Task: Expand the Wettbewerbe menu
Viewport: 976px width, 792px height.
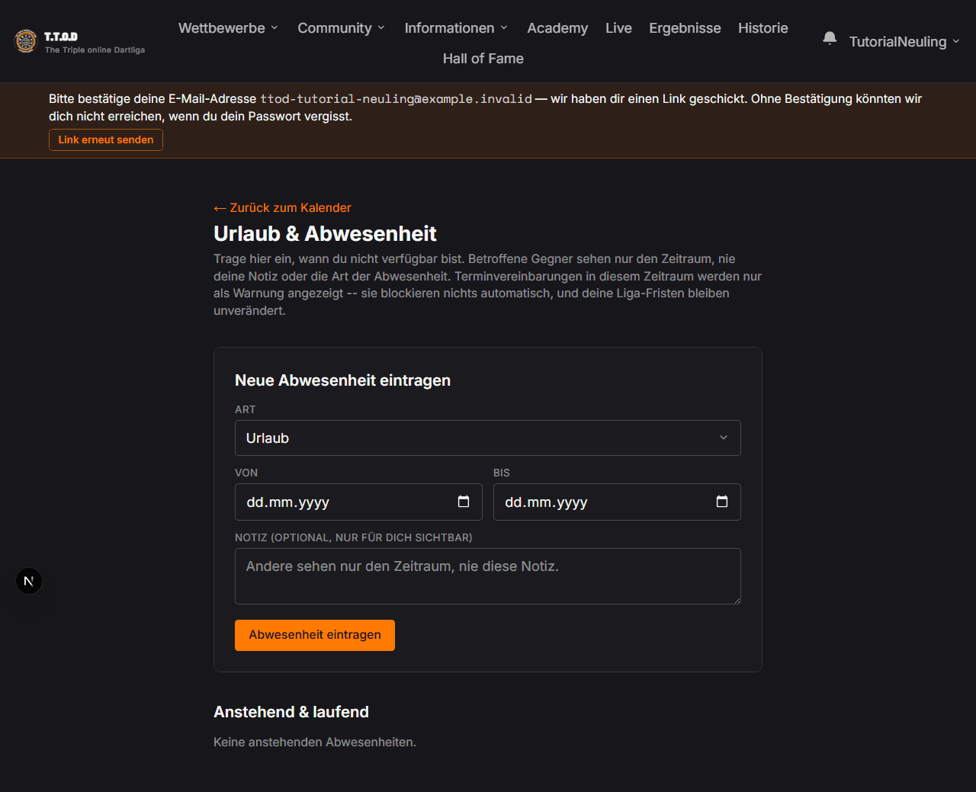Action: (228, 28)
